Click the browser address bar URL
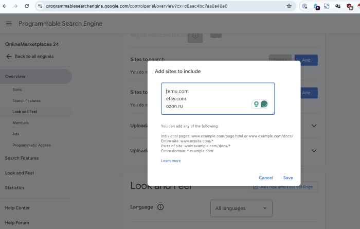This screenshot has width=360, height=229. pyautogui.click(x=137, y=6)
